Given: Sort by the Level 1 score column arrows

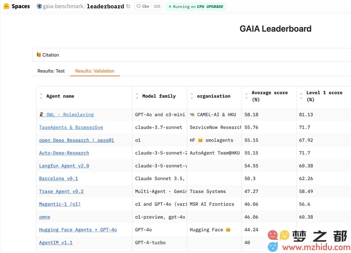Looking at the screenshot, I should tap(301, 96).
